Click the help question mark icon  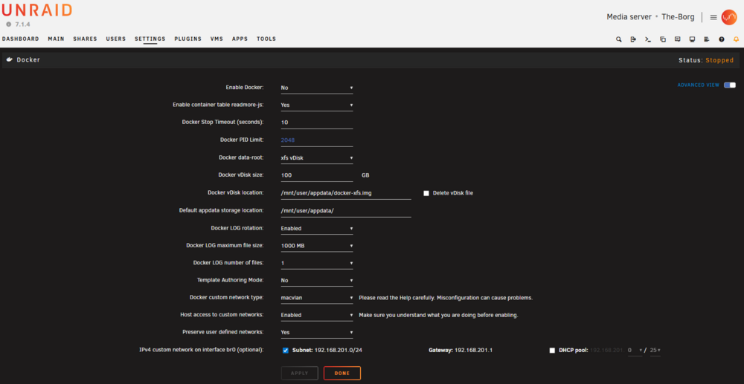pos(722,39)
